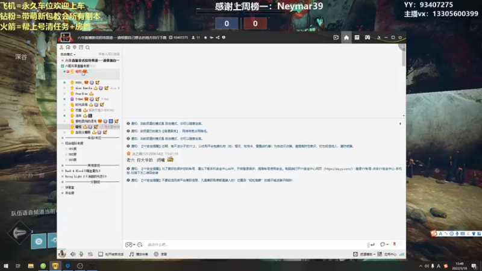
Task: Click the channel avatar logo
Action: [66, 37]
